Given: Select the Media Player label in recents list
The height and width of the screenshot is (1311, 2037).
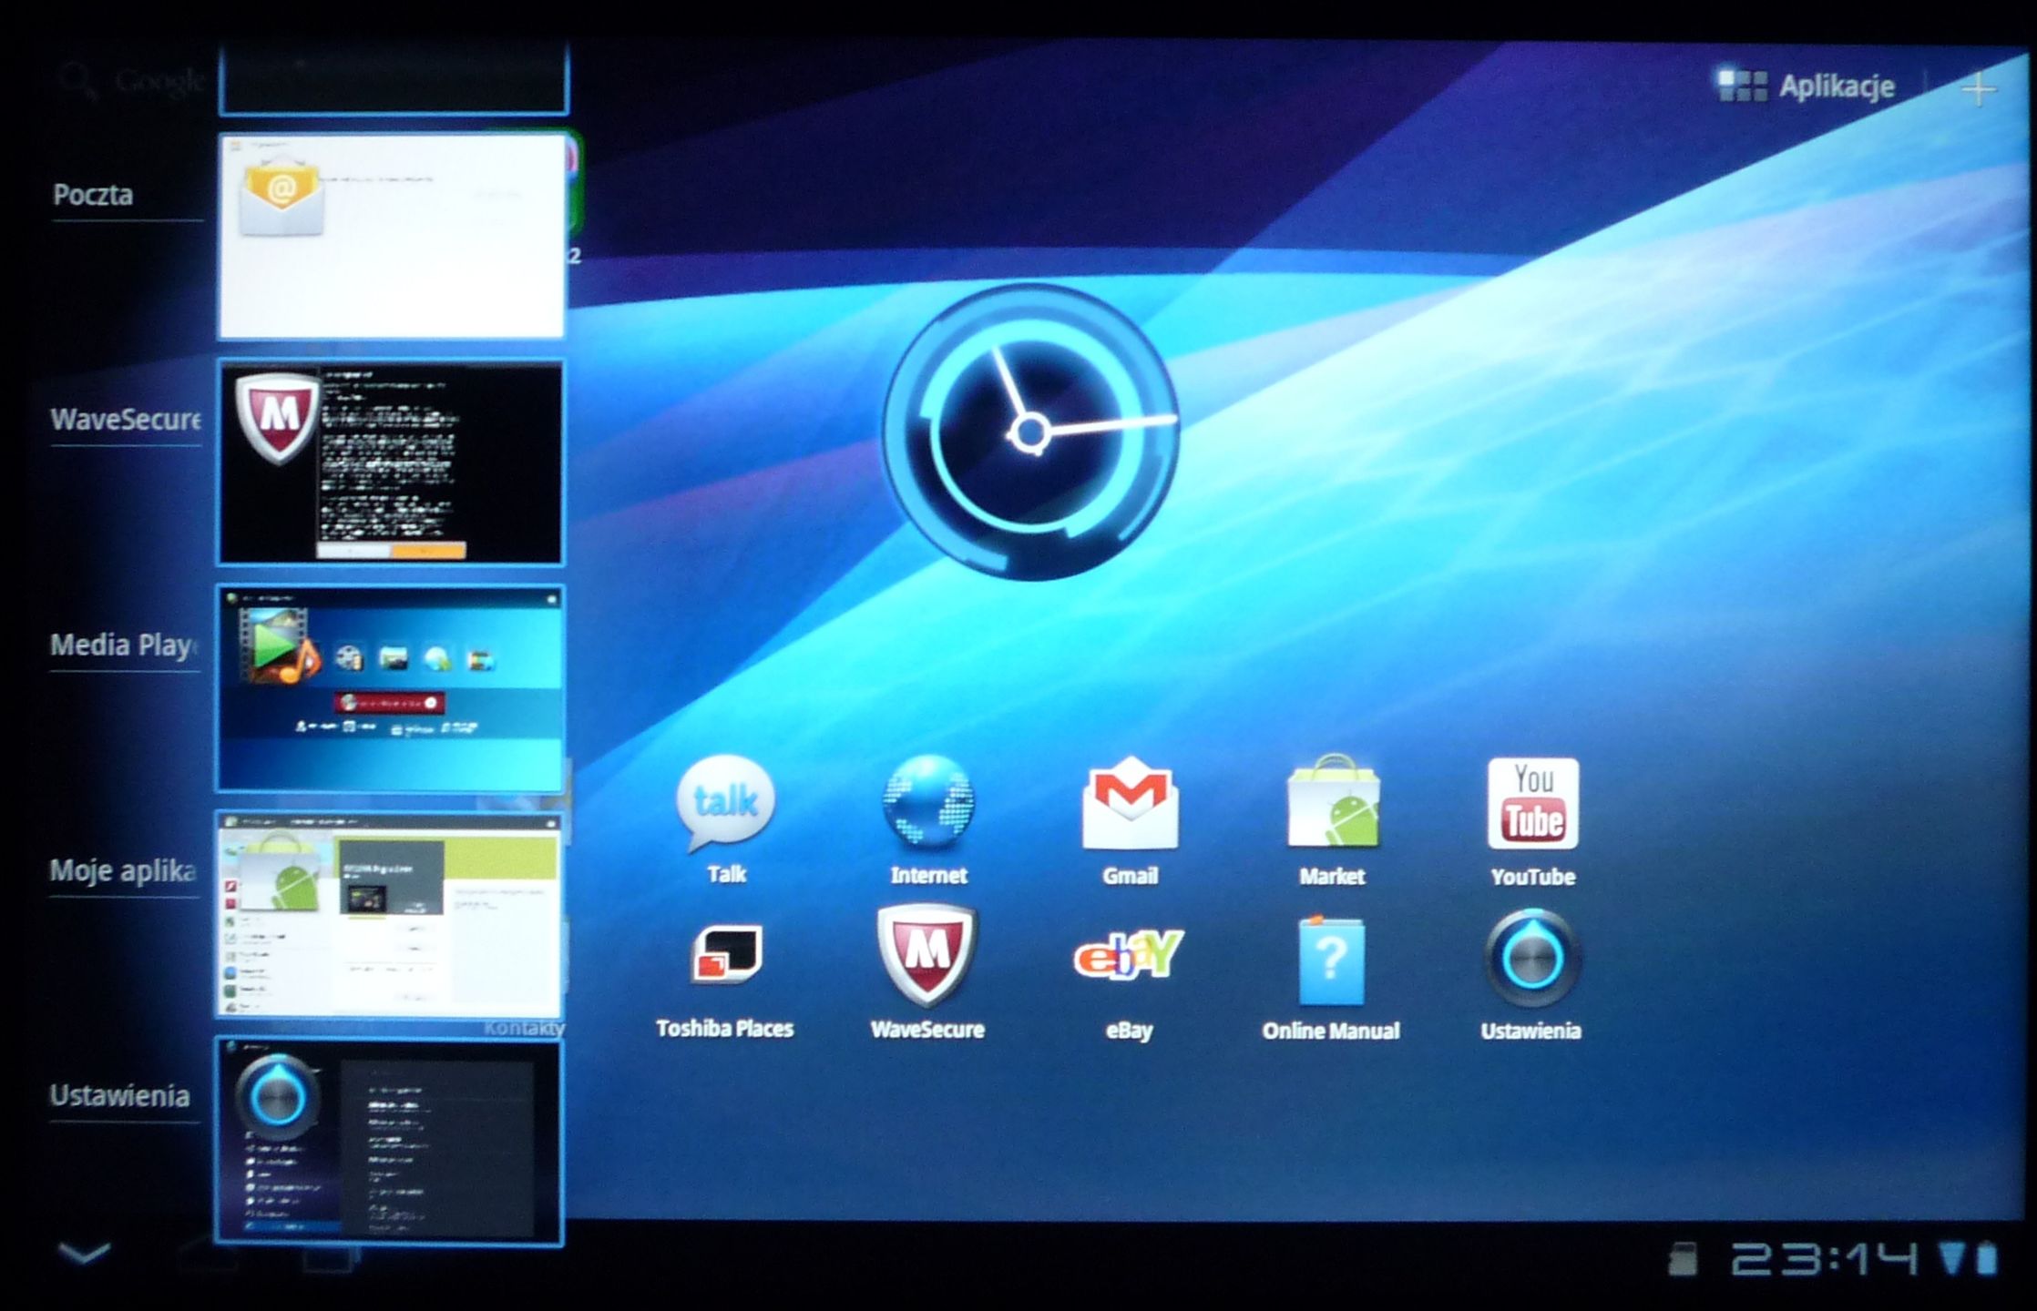Looking at the screenshot, I should click(124, 645).
